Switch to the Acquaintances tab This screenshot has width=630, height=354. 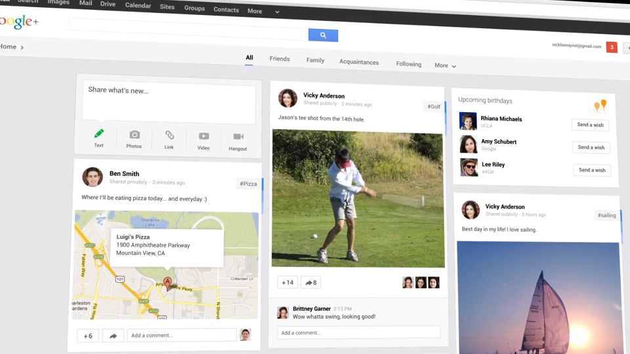[x=359, y=62]
